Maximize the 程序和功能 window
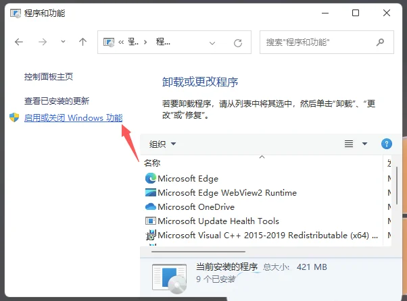407x301 pixels. [x=356, y=13]
